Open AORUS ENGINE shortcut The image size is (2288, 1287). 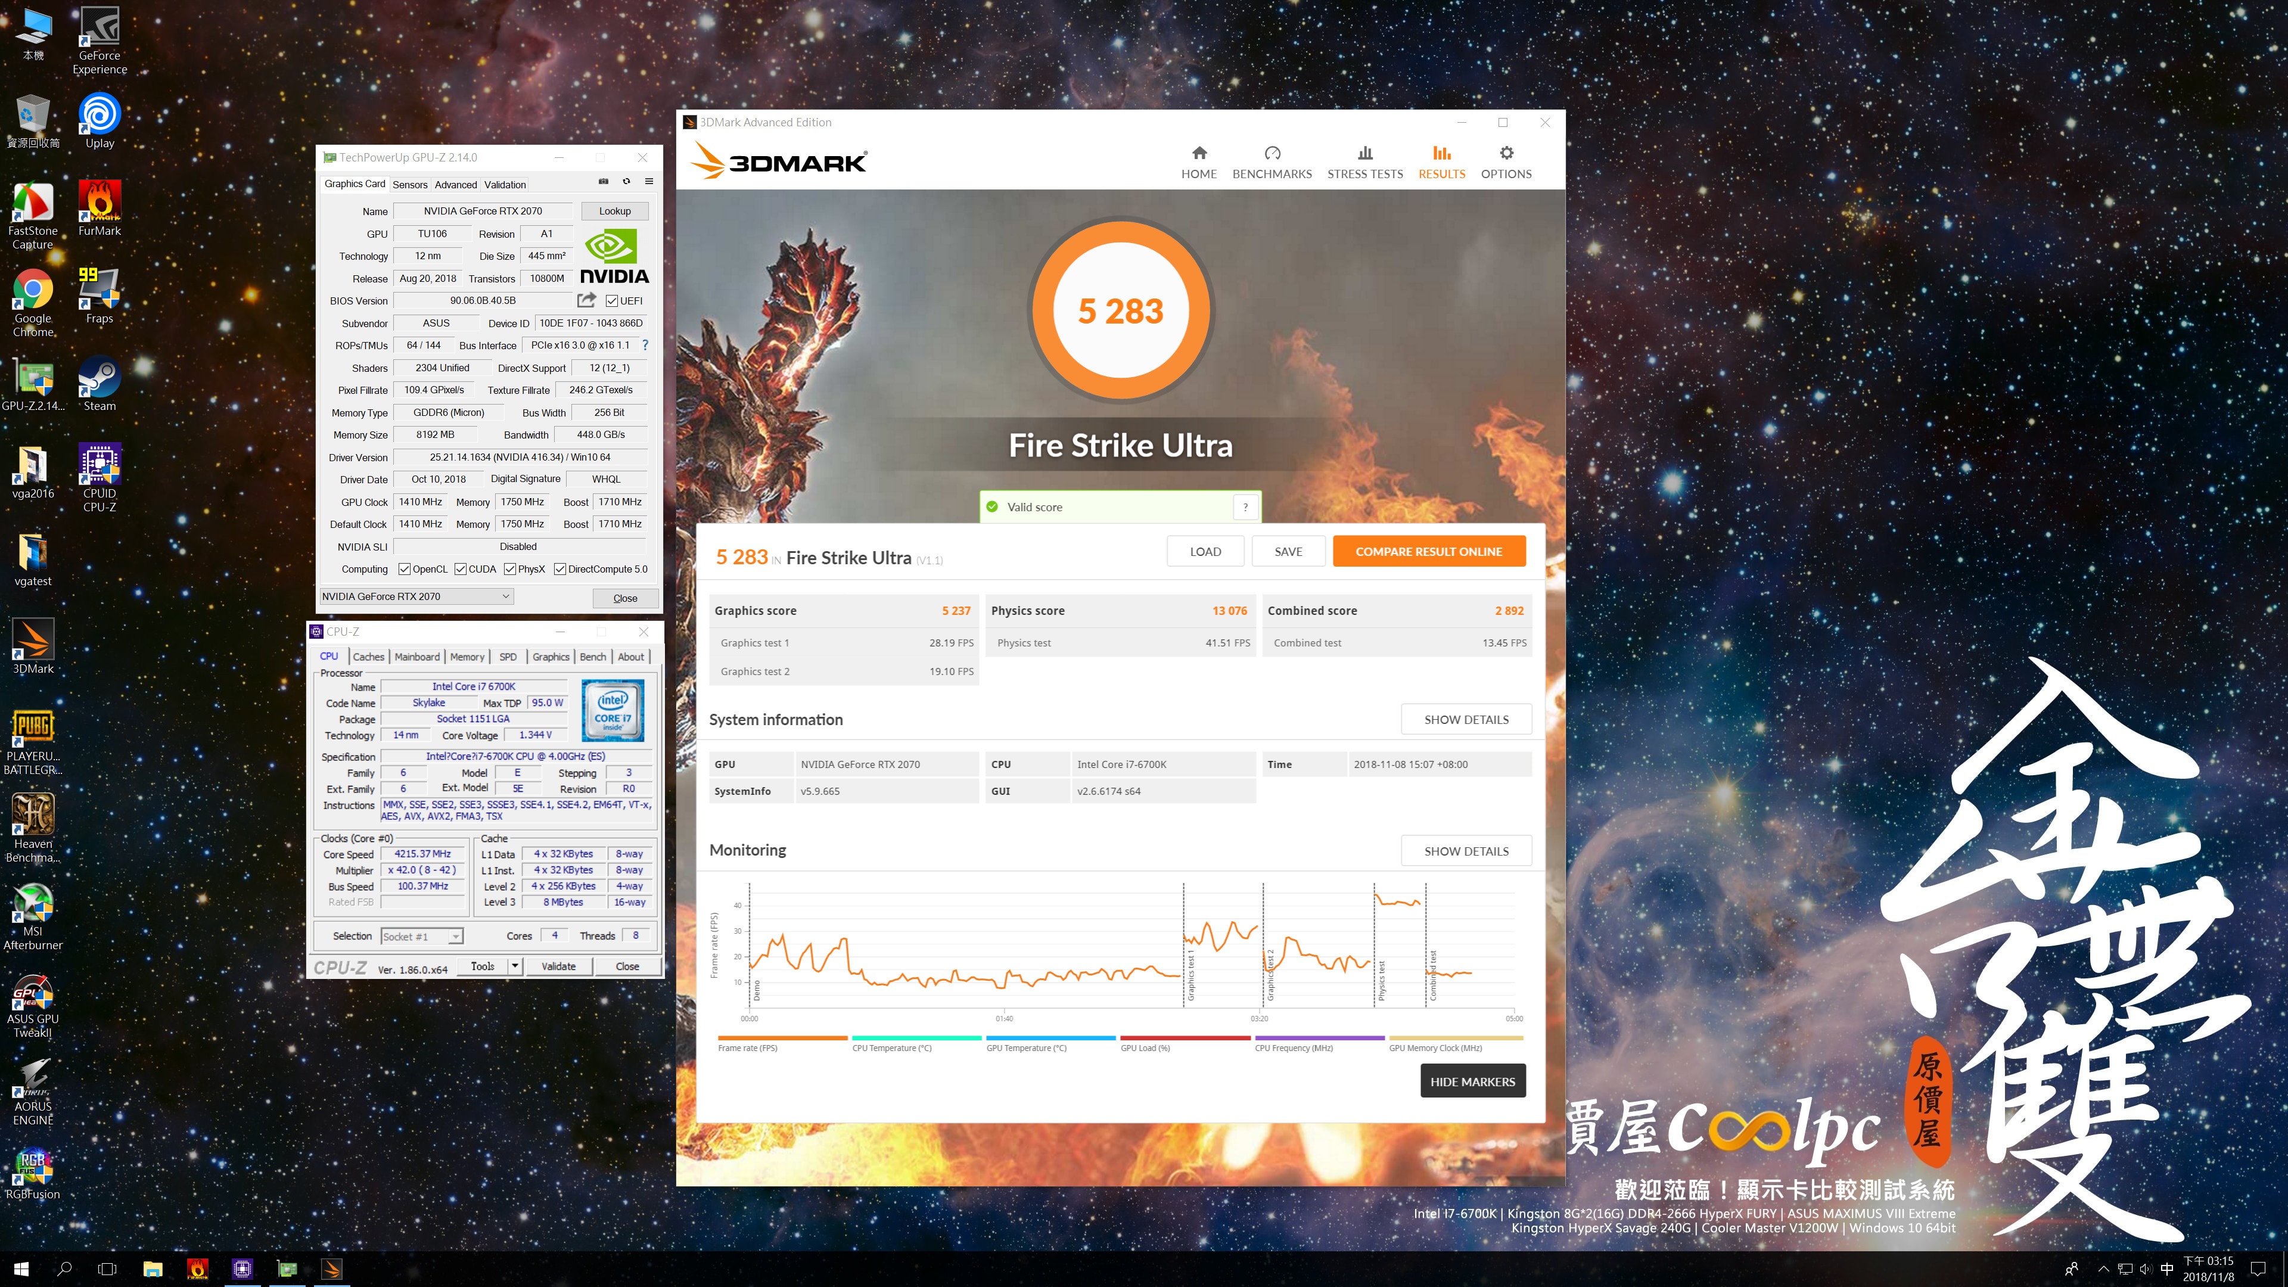coord(33,1093)
